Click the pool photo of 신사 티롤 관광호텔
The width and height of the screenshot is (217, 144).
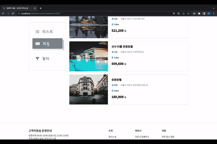point(89,57)
